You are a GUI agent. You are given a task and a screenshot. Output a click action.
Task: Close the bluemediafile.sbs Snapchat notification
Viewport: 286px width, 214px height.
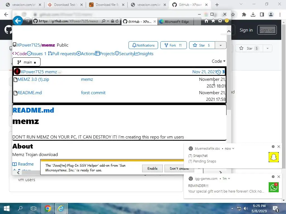pyautogui.click(x=278, y=147)
